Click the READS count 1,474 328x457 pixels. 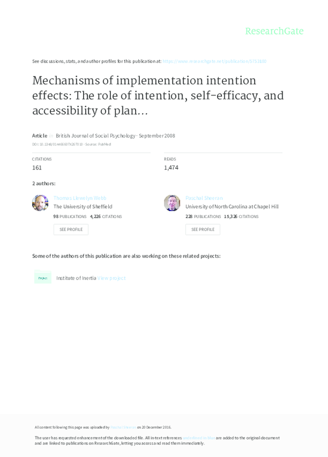point(170,167)
